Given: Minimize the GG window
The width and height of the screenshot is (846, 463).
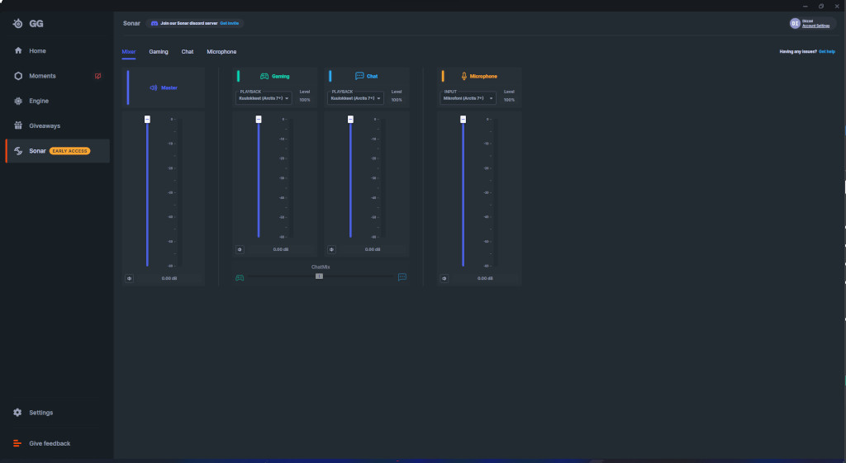Looking at the screenshot, I should (x=805, y=6).
